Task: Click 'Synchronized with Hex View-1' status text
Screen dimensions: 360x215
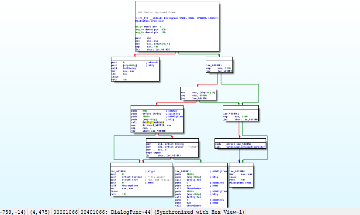Action: (199, 212)
